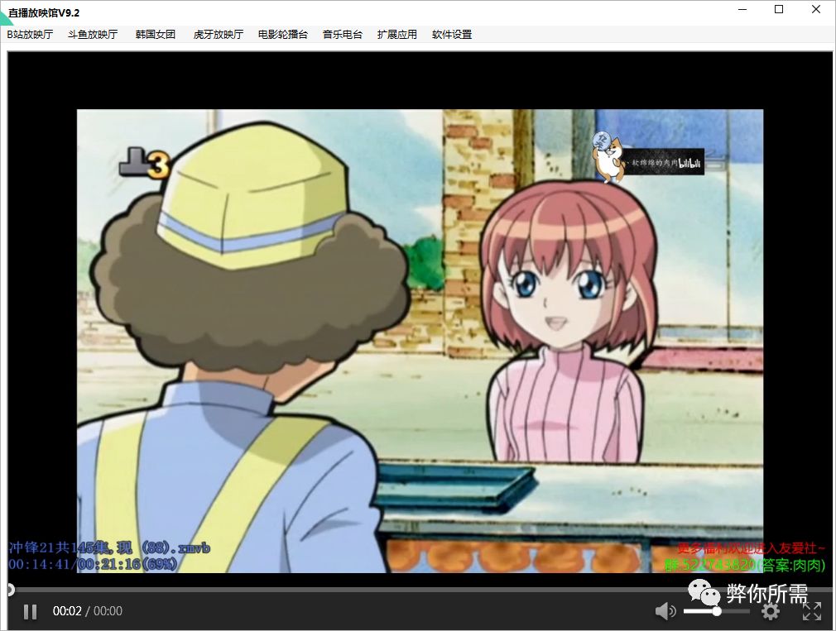The width and height of the screenshot is (836, 631).
Task: Minimize the 直播放映馆 window
Action: coord(742,9)
